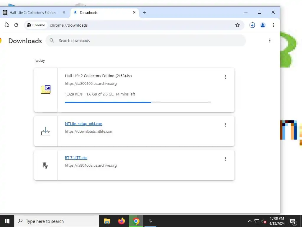The height and width of the screenshot is (227, 302).
Task: Click the Chrome taskbar icon
Action: tap(136, 221)
